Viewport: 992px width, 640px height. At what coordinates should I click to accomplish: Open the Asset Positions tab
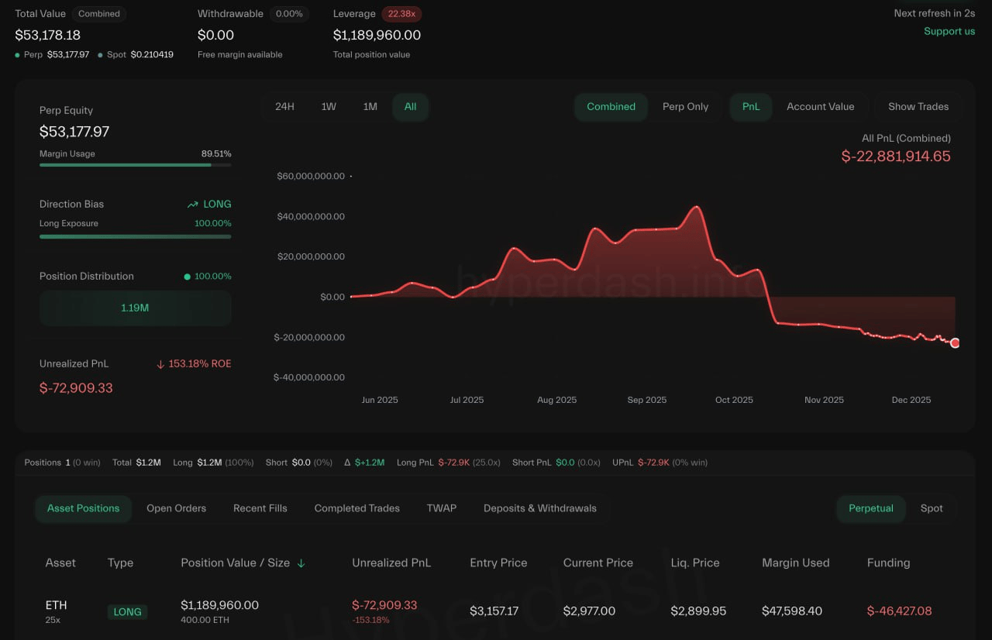(x=84, y=508)
